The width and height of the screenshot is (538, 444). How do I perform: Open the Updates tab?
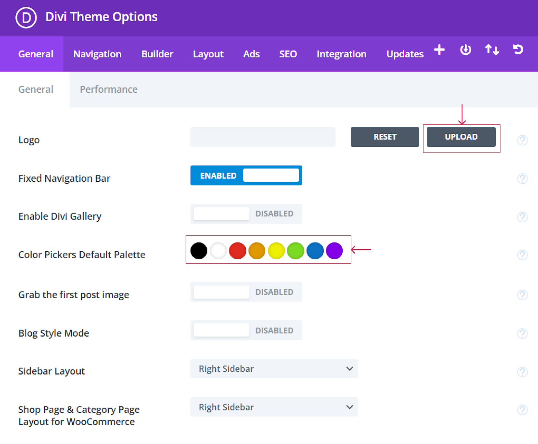tap(405, 54)
